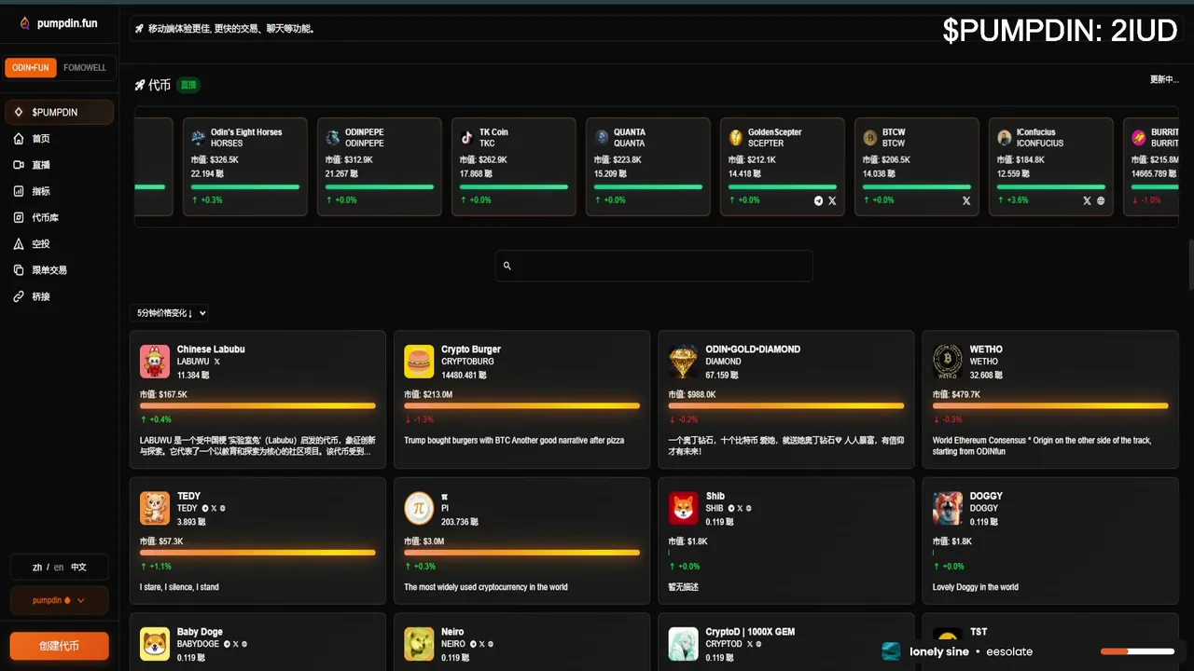Click Chinese Labubu market cap progress bar
Viewport: 1194px width, 671px height.
pyautogui.click(x=257, y=405)
